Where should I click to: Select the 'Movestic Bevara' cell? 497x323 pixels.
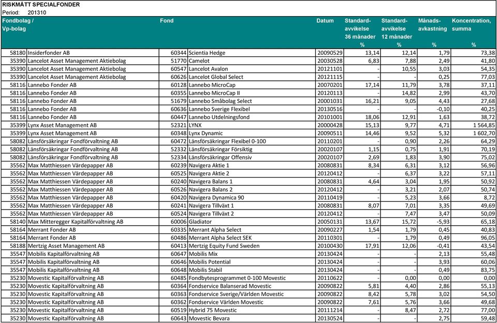pos(252,318)
